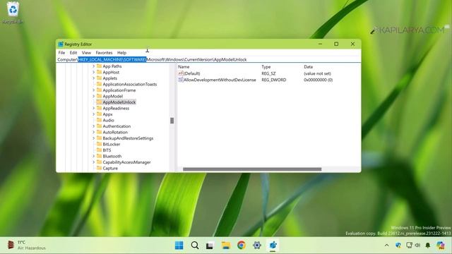Expand the Authentication key
Screen dimensions: 452x254
pos(94,126)
